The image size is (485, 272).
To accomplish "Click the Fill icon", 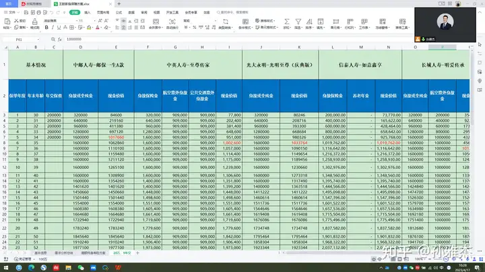I will point(321,22).
